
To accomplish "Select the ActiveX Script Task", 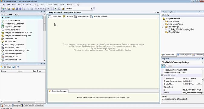I will click(x=12, y=30).
